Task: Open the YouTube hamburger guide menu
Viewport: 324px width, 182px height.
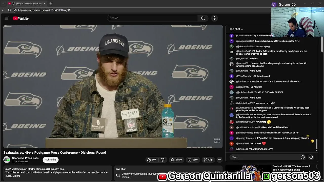Action: [x=7, y=18]
